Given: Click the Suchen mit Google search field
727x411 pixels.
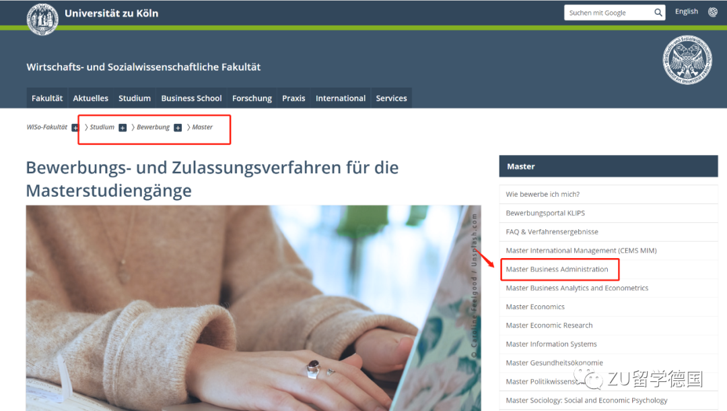Looking at the screenshot, I should [609, 13].
